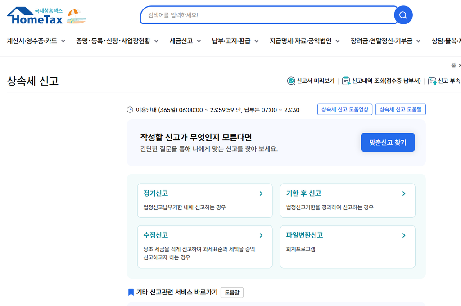Expand the chevron next to 증명·등록·신청·사업장현황
The width and height of the screenshot is (461, 306).
[x=156, y=41]
